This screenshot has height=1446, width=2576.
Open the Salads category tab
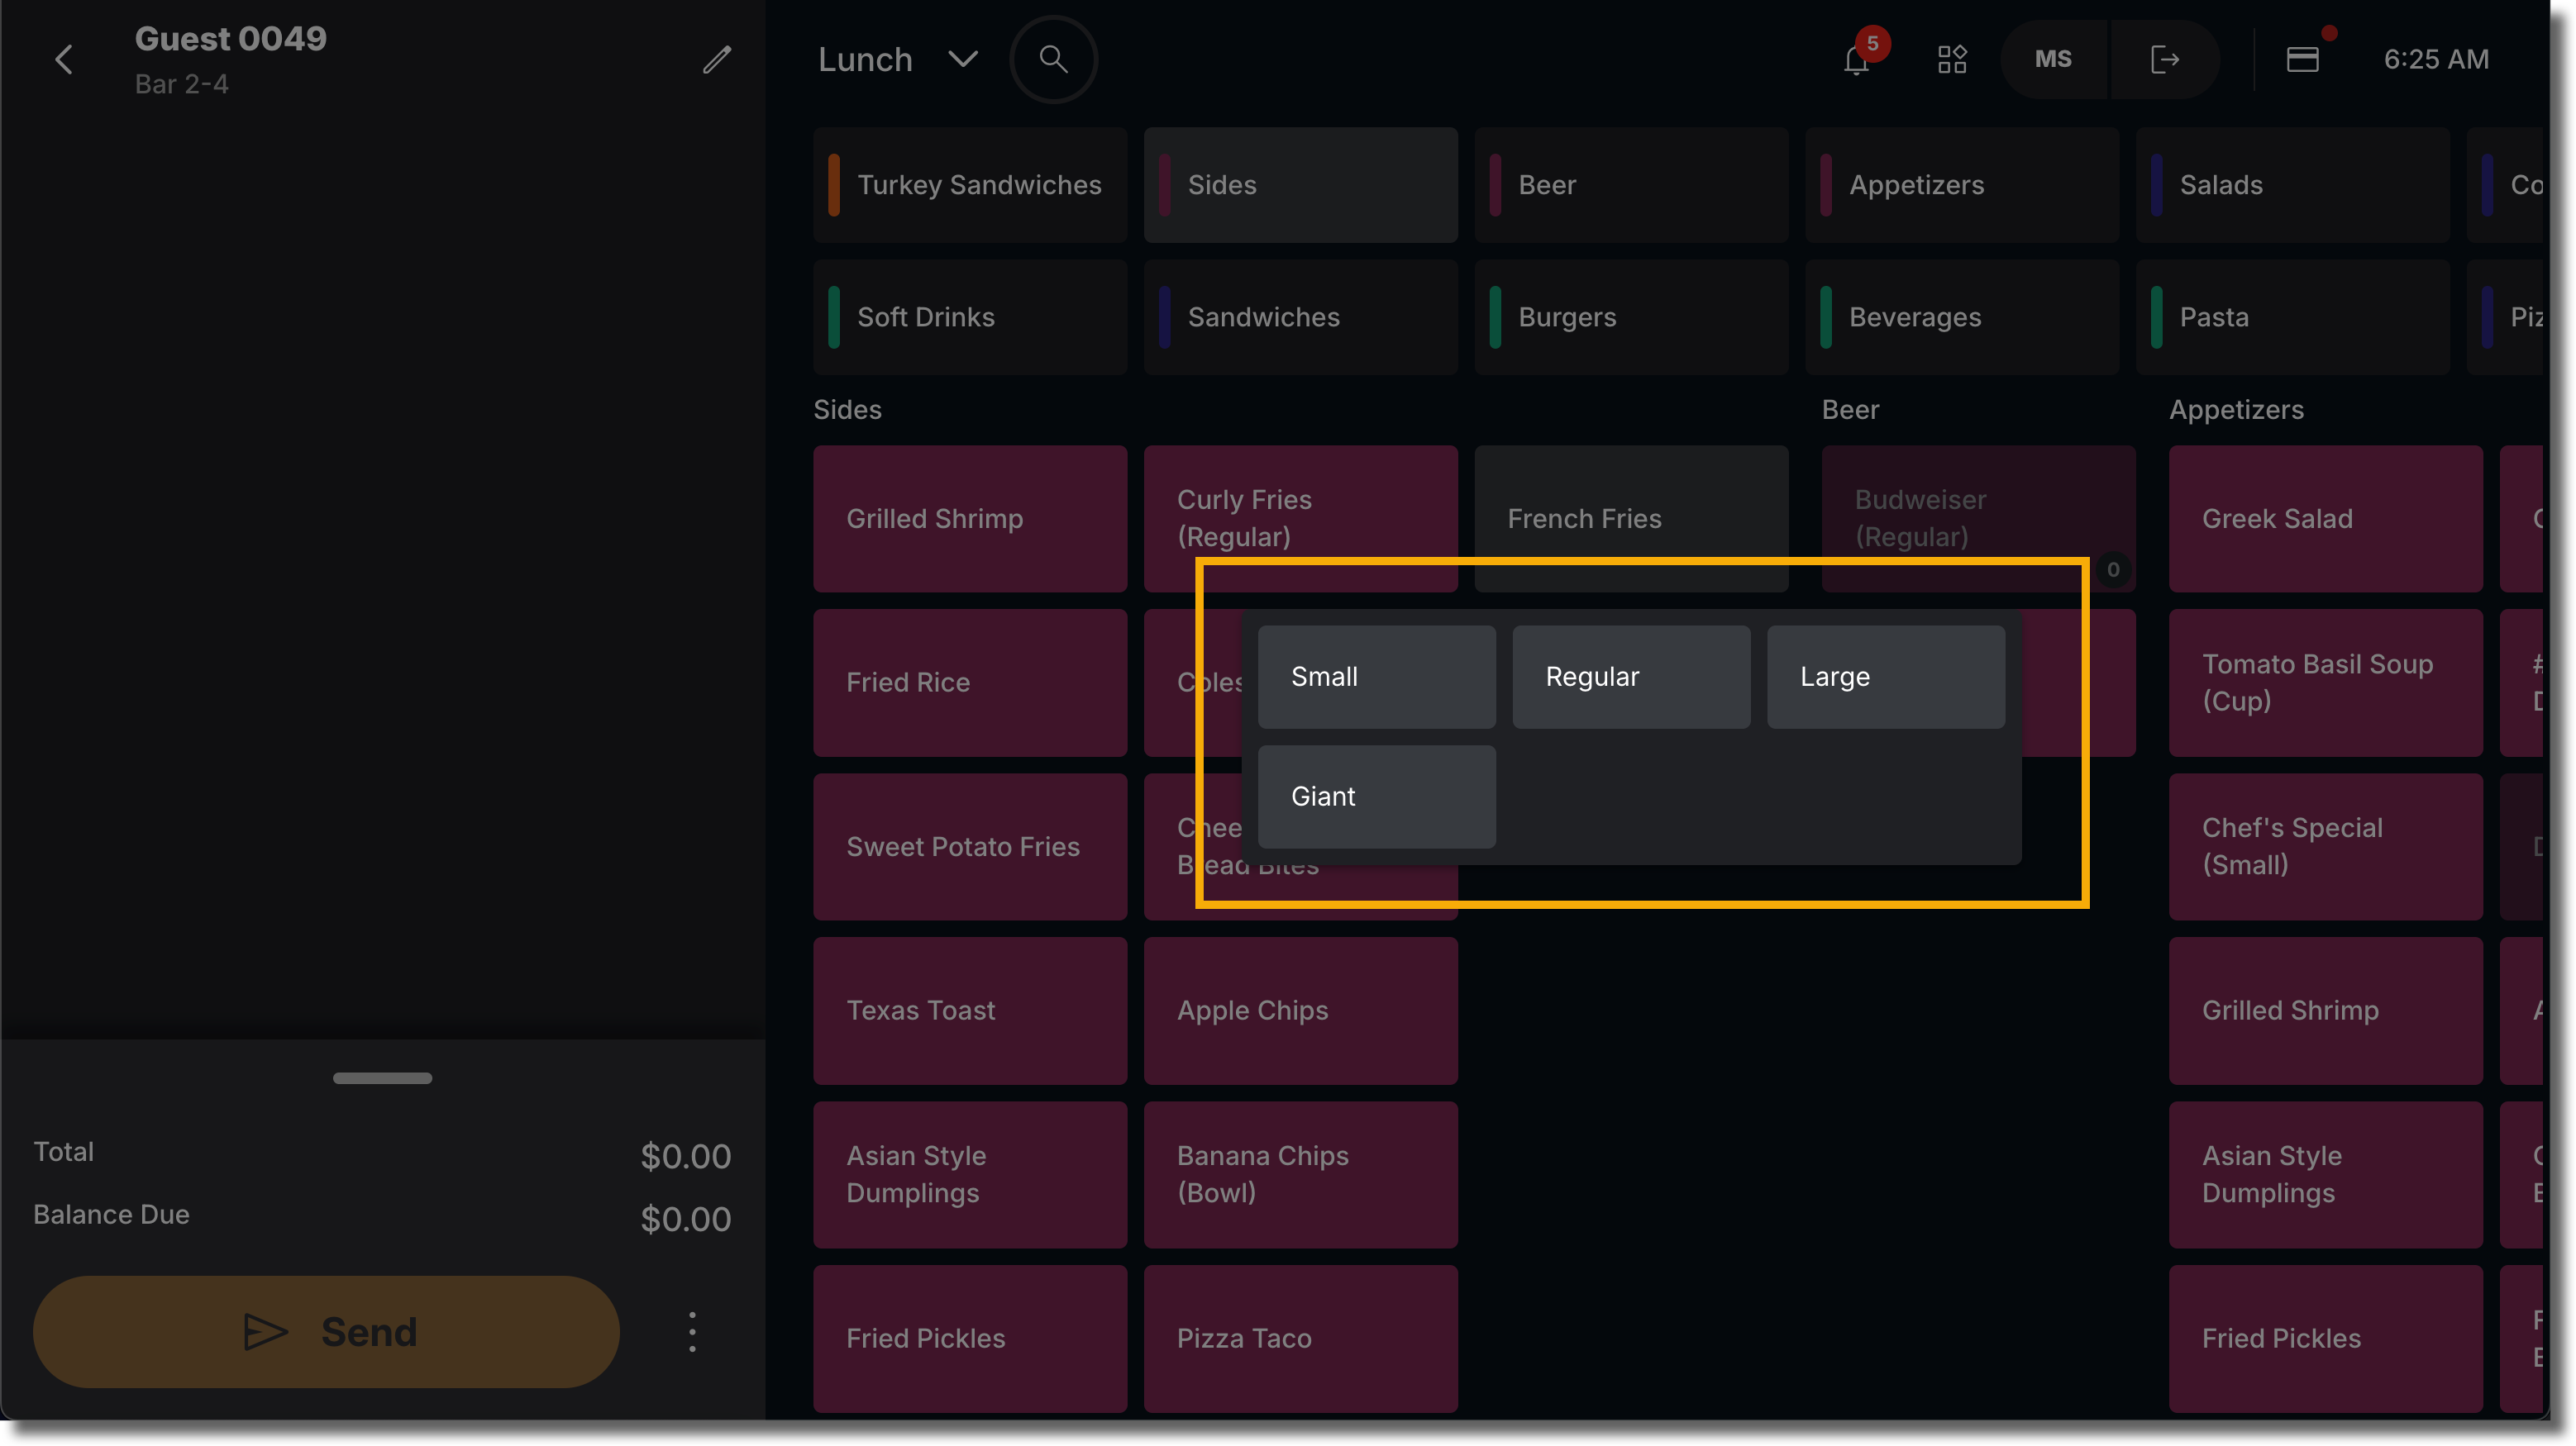pyautogui.click(x=2292, y=185)
